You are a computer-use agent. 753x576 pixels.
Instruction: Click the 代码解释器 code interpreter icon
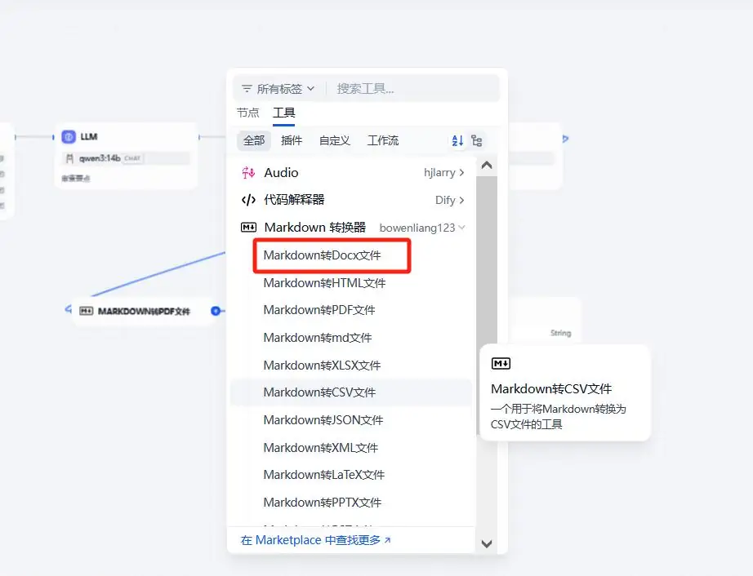pos(249,200)
